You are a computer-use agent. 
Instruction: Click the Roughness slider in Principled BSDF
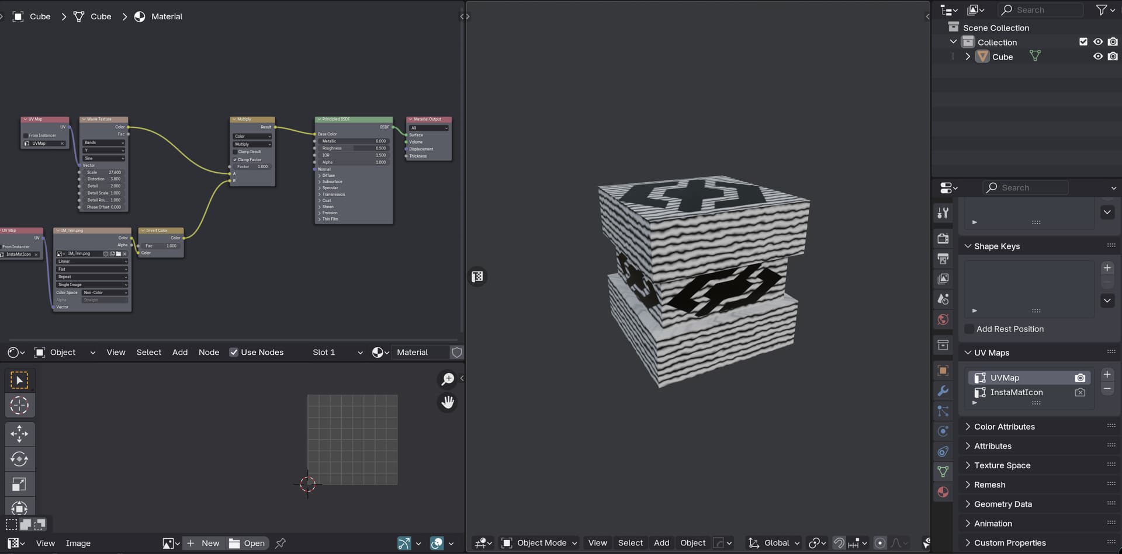tap(353, 148)
